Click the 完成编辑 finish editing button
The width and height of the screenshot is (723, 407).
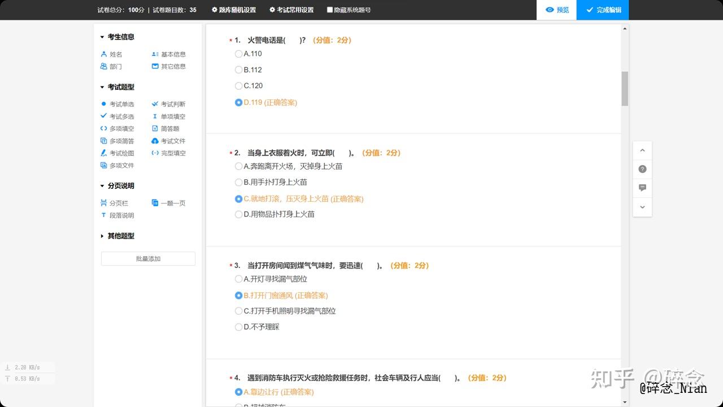[602, 10]
